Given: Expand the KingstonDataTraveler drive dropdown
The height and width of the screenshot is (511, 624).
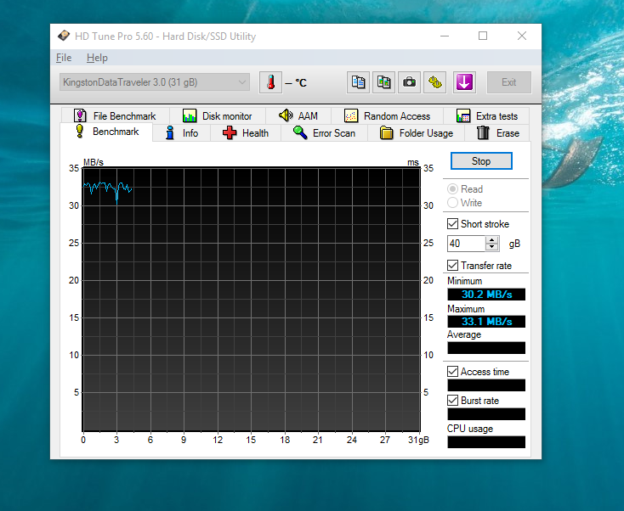Looking at the screenshot, I should [242, 82].
